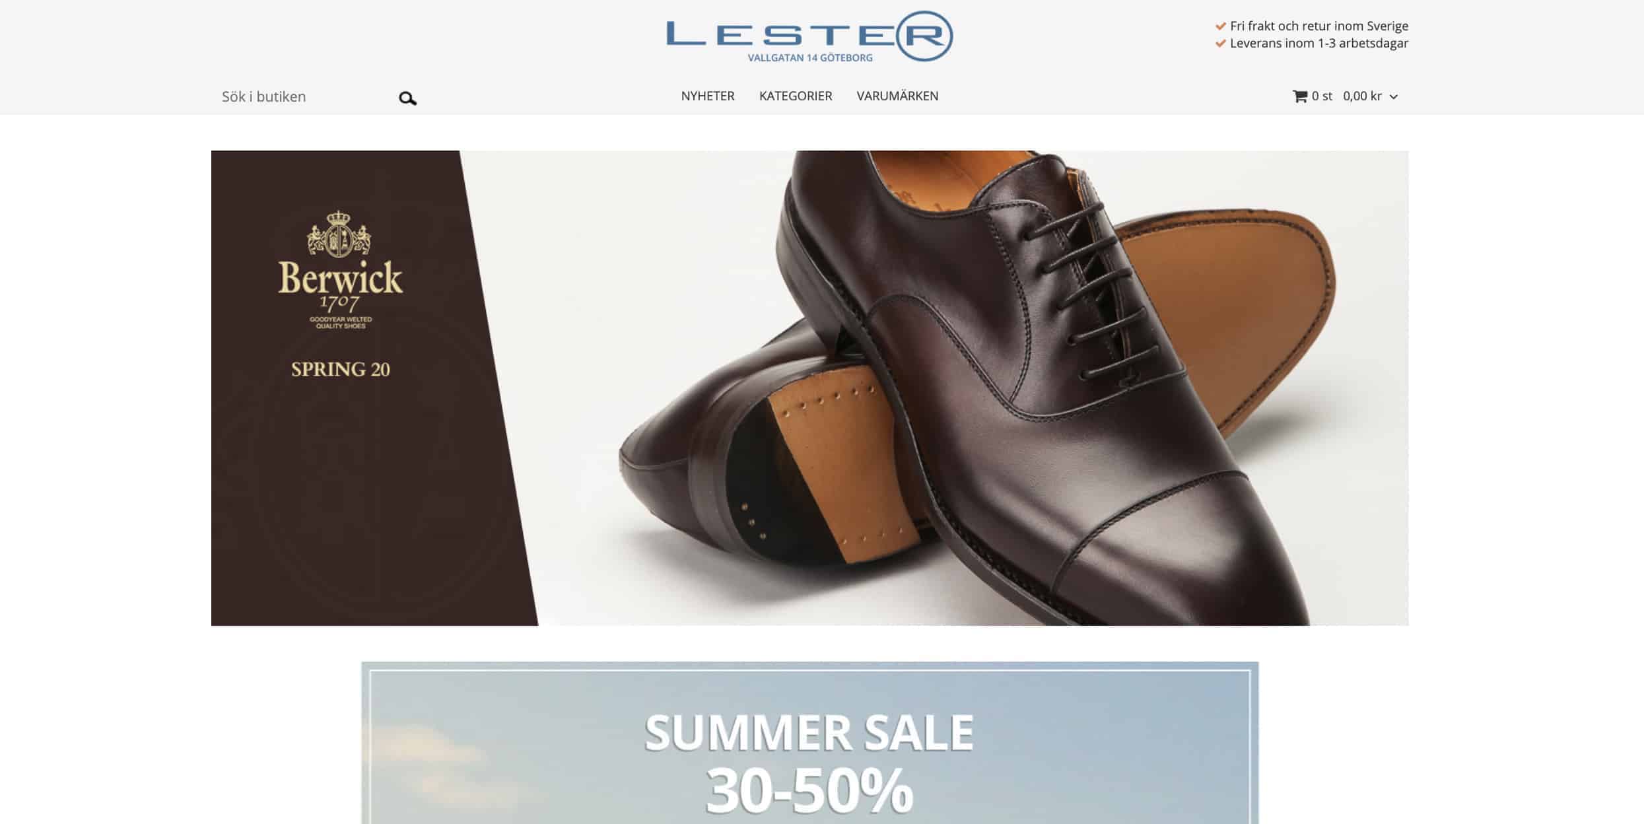Click the Berwick 1707 crest logo
The height and width of the screenshot is (824, 1644).
(340, 271)
